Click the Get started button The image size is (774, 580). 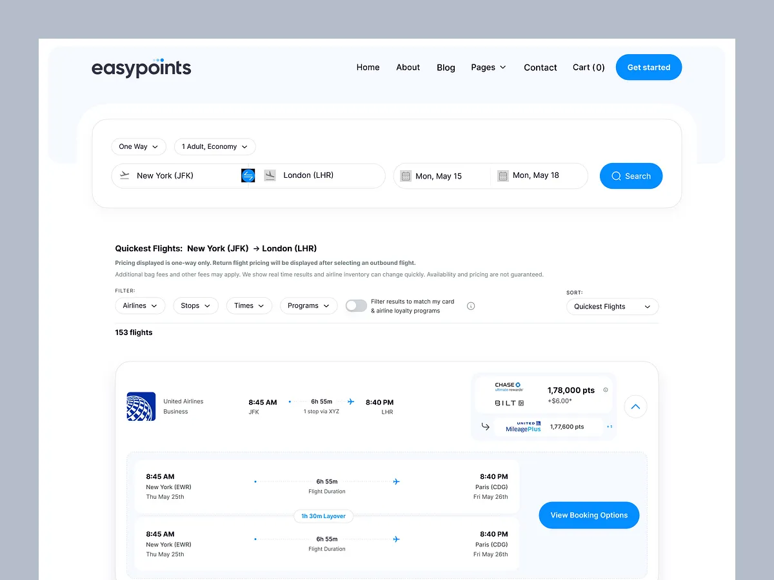click(648, 67)
